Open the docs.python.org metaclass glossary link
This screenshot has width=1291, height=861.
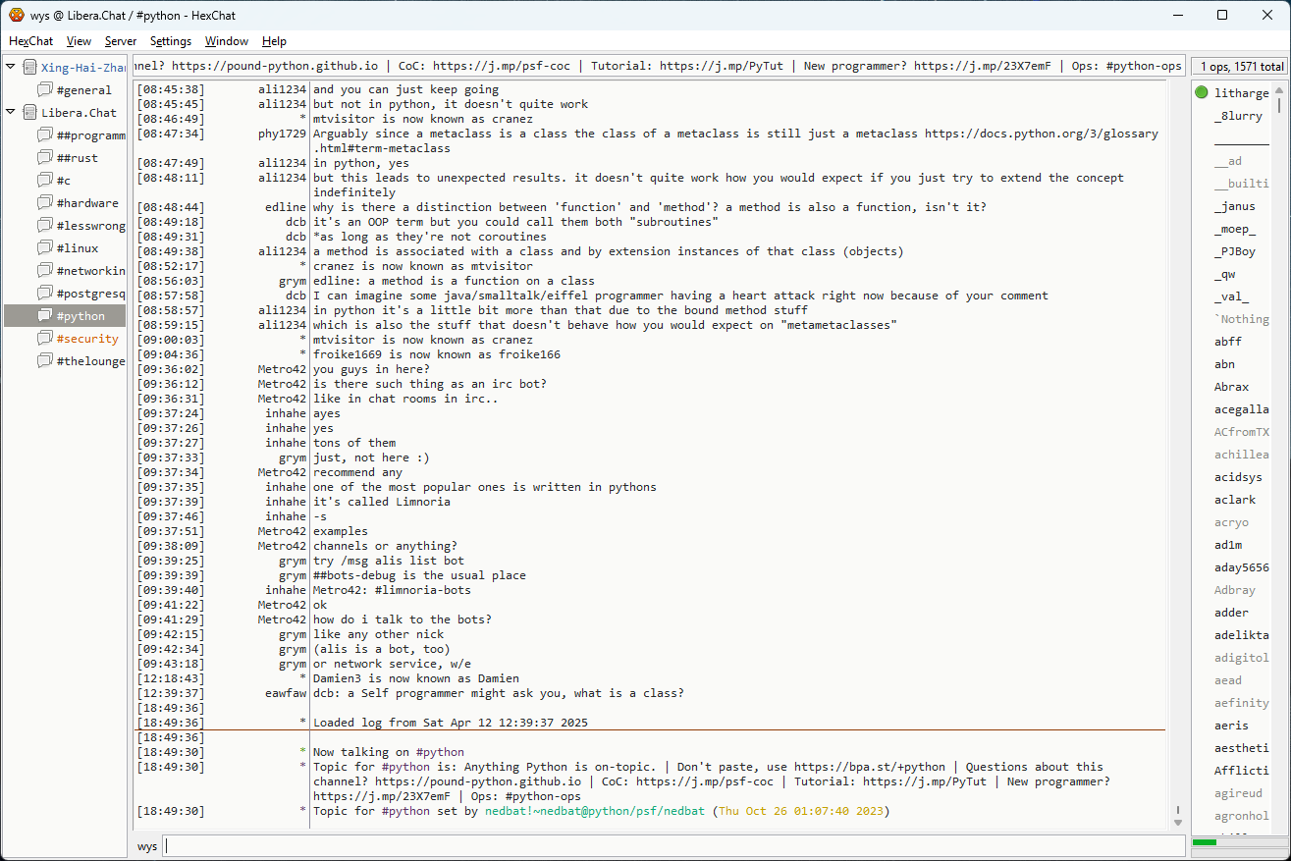(x=1041, y=134)
